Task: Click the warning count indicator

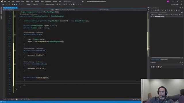Action: click(17, 99)
